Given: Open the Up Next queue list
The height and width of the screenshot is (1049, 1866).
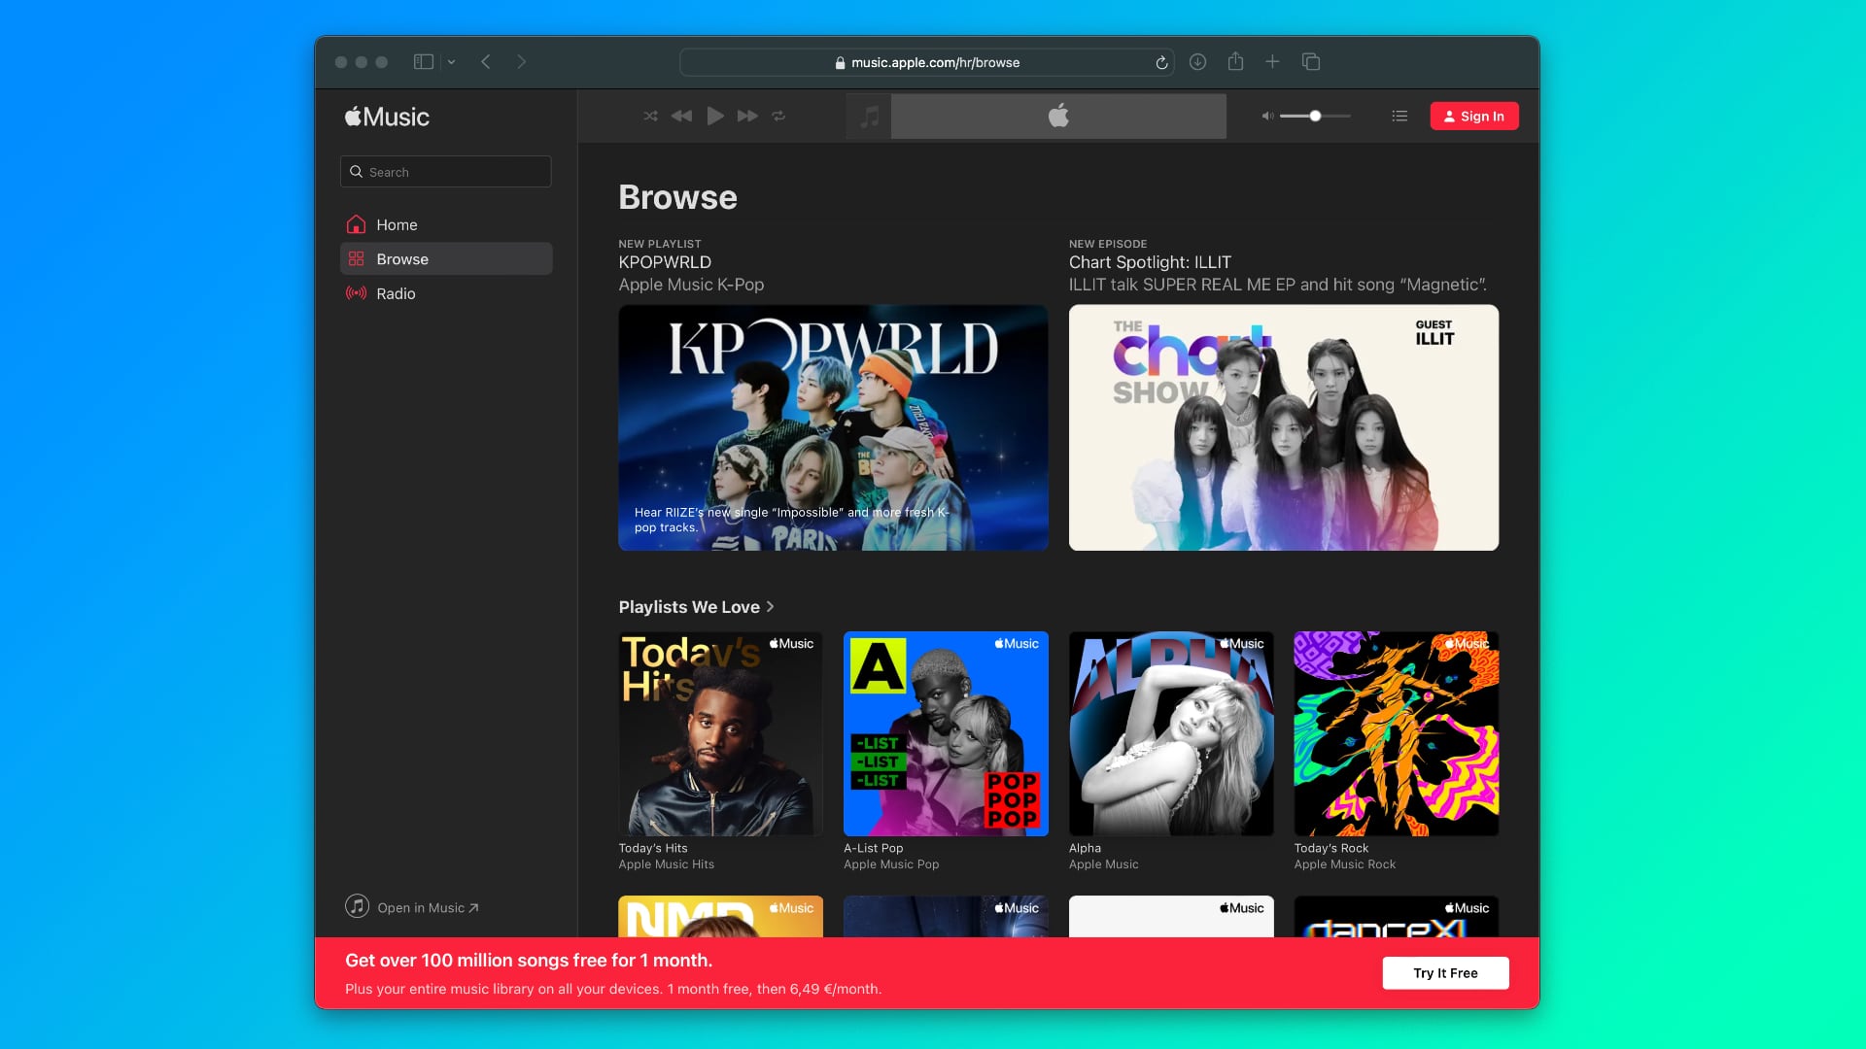Looking at the screenshot, I should (1399, 116).
